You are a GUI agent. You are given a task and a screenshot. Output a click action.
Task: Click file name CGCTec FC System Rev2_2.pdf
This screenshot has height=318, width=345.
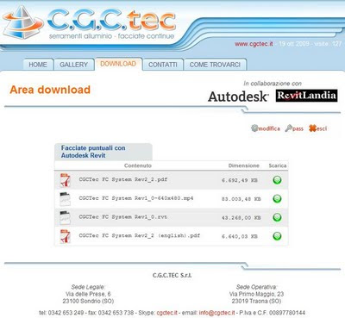click(x=122, y=179)
